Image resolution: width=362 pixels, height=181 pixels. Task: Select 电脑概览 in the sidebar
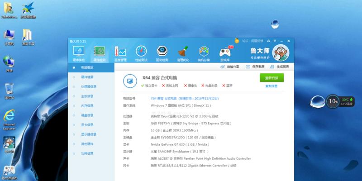tap(91, 67)
